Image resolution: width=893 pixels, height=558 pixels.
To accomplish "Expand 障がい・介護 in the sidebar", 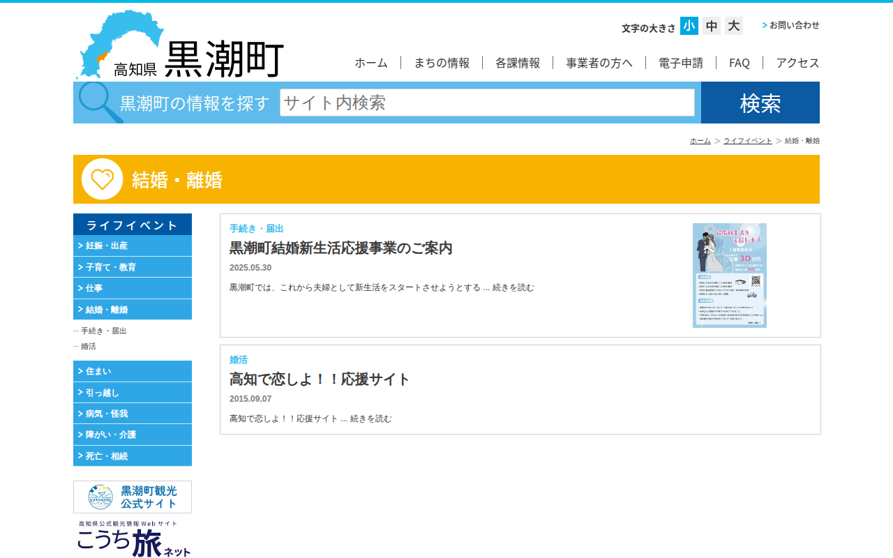I will [x=133, y=435].
